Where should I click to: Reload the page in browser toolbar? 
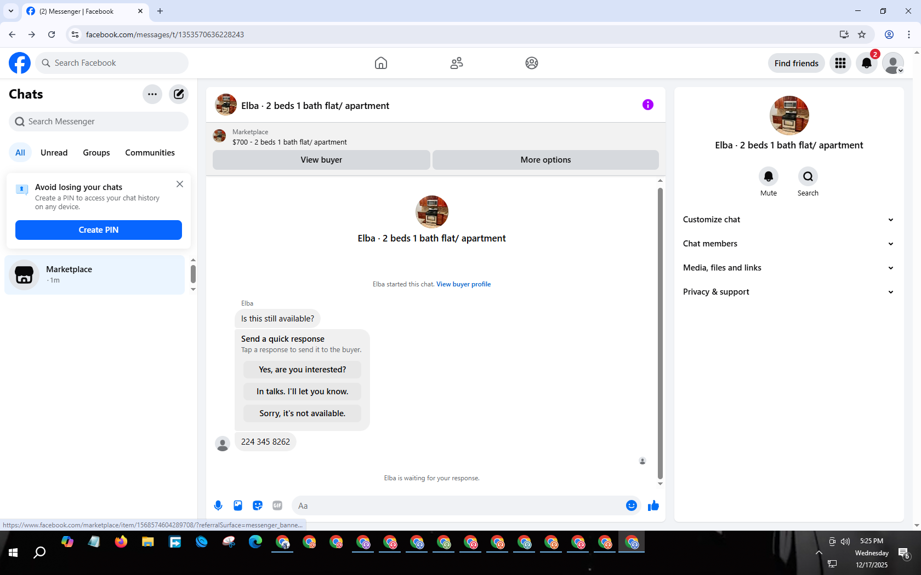coord(52,34)
